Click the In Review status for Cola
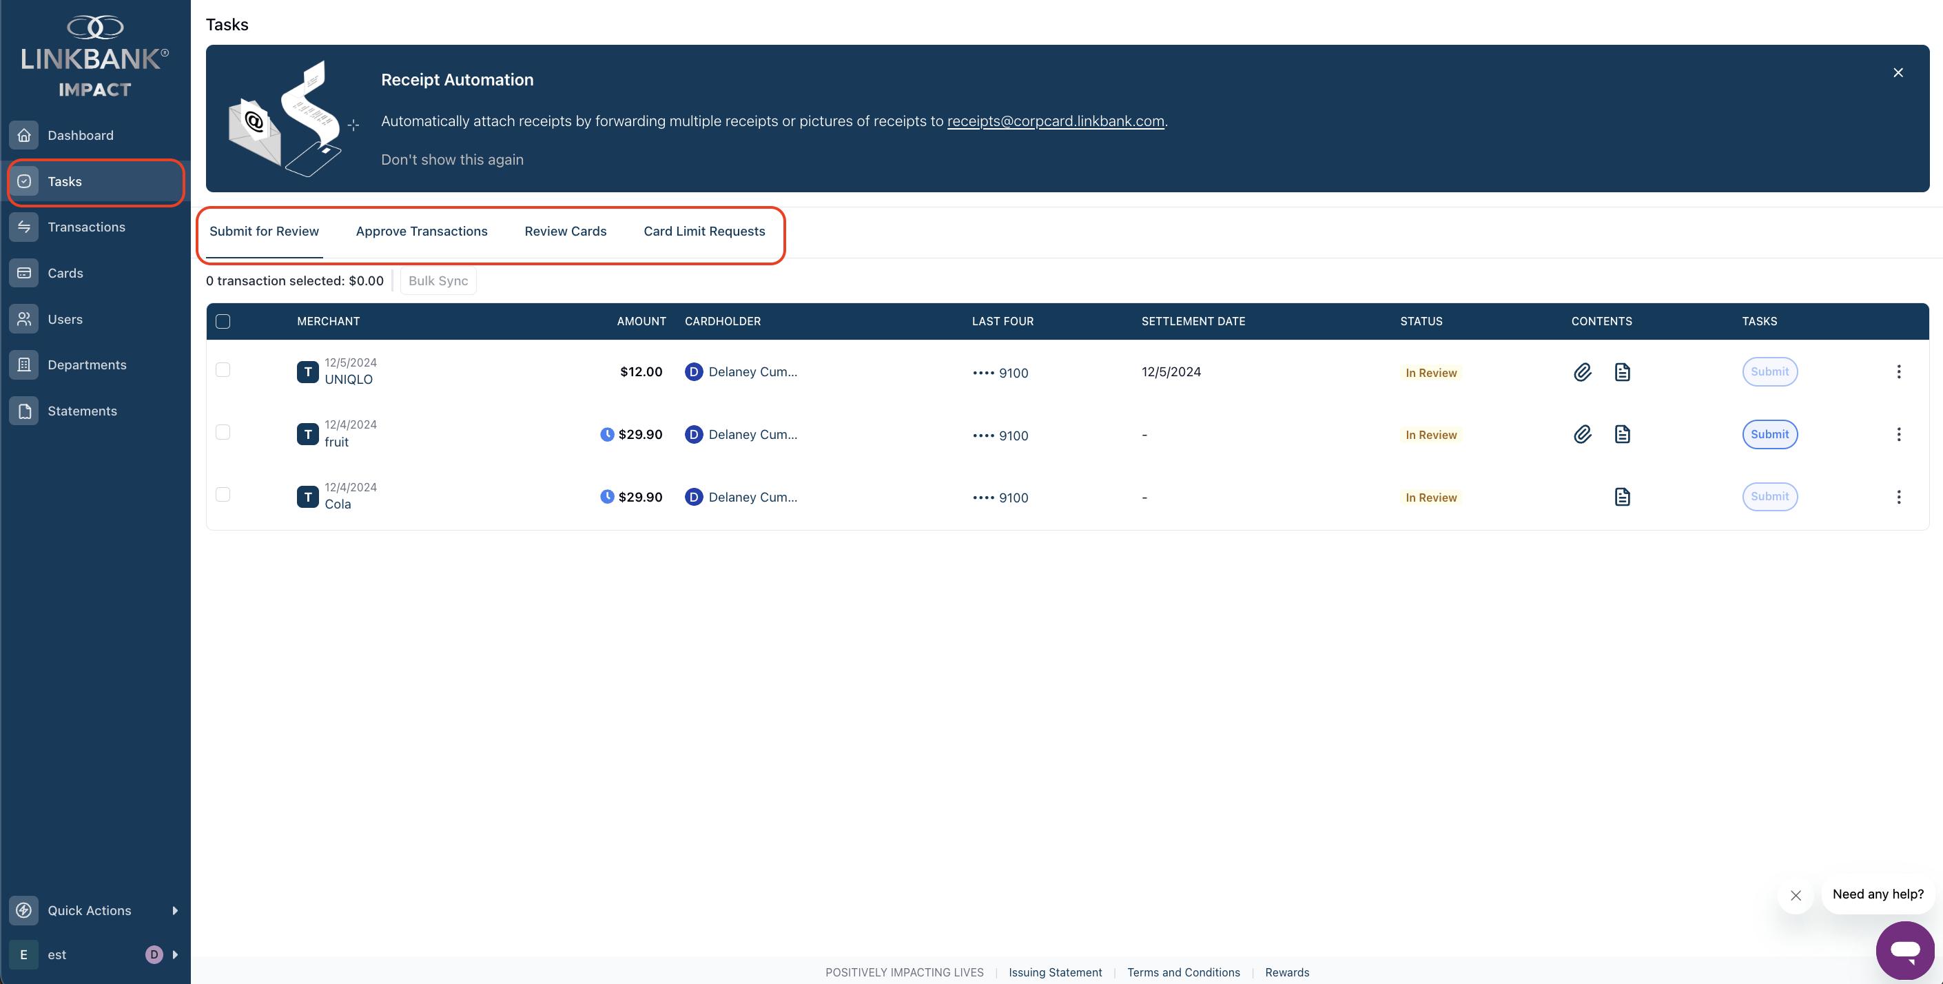This screenshot has height=984, width=1943. 1431,498
